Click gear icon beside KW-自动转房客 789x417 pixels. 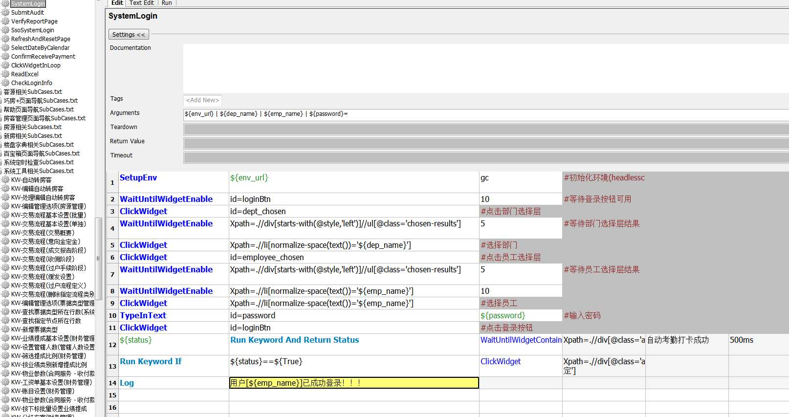[5, 180]
